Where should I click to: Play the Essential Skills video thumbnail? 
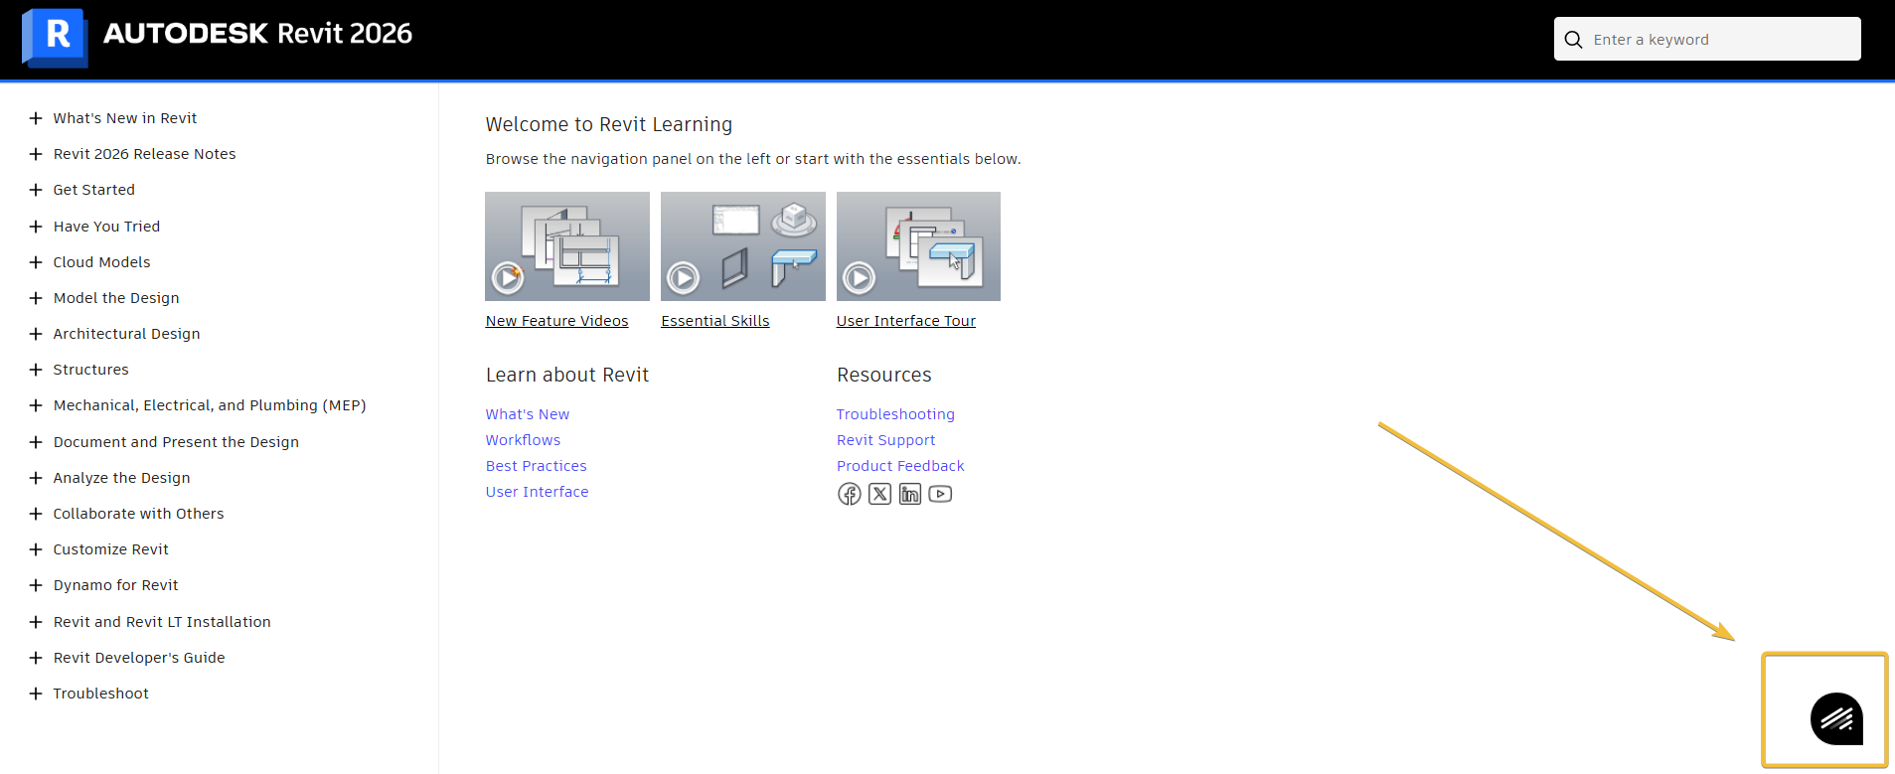click(743, 246)
